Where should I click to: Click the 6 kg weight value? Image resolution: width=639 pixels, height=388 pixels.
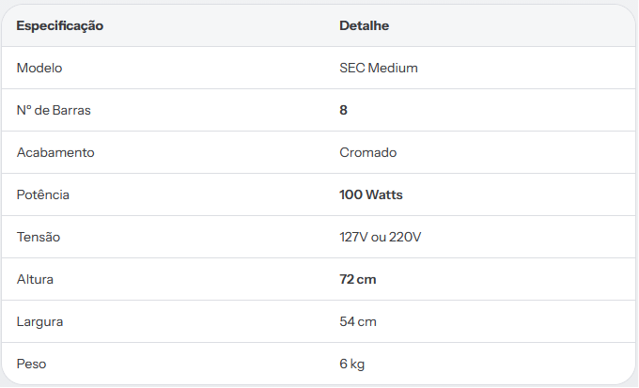click(352, 364)
